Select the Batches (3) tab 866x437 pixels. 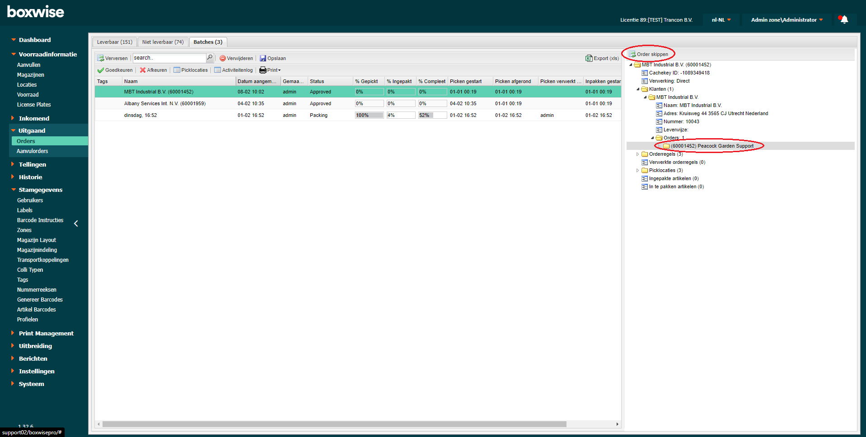[208, 42]
